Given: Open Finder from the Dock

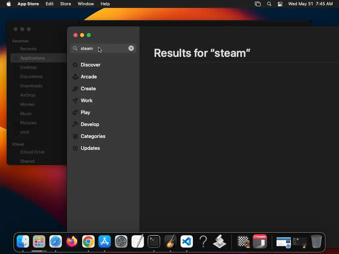Looking at the screenshot, I should [x=23, y=241].
